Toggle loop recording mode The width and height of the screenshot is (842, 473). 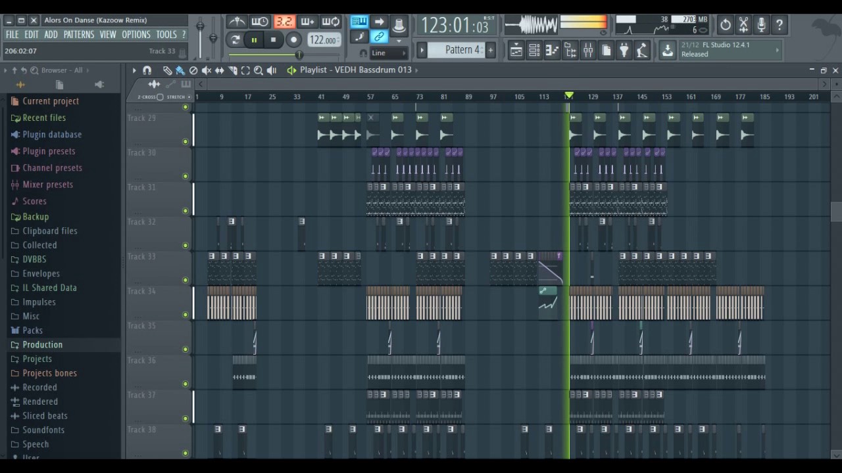[331, 22]
